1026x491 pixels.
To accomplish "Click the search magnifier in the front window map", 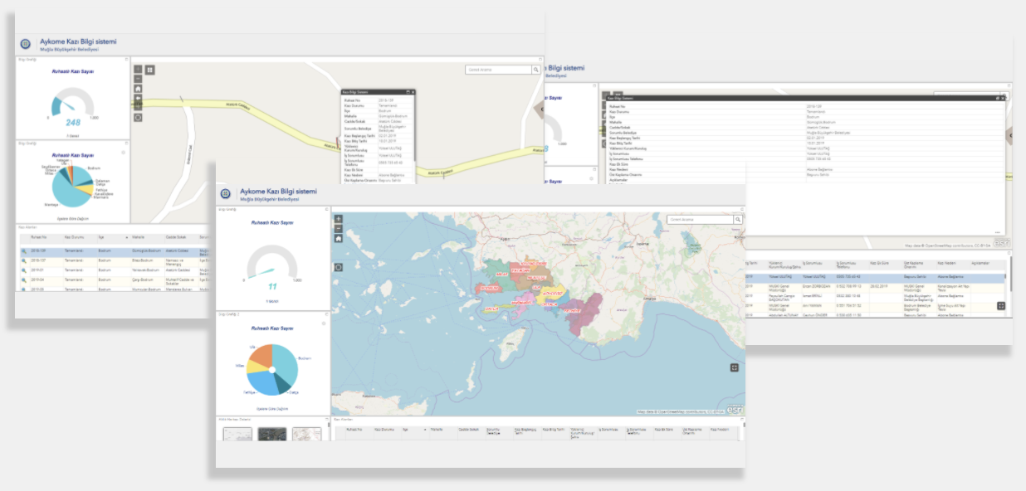I will coord(737,219).
